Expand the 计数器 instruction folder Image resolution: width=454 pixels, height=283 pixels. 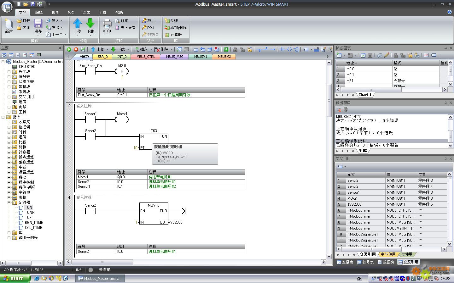9,152
